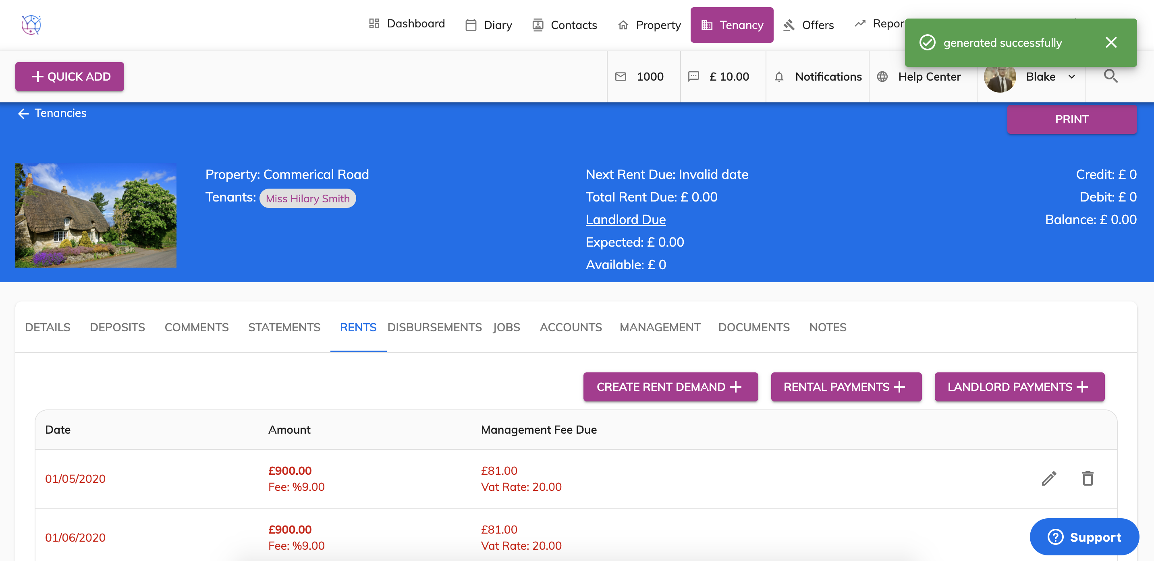Expand the Blake user menu
This screenshot has height=561, width=1154.
click(1071, 77)
